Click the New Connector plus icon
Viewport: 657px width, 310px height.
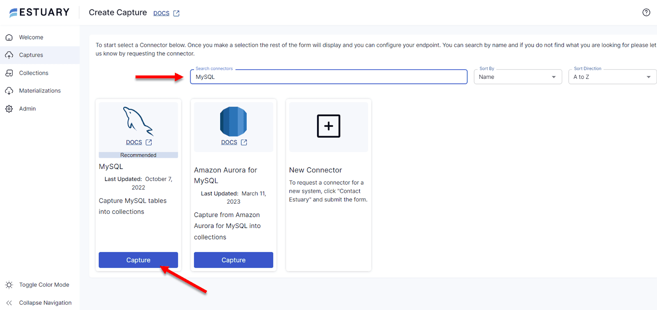(328, 126)
